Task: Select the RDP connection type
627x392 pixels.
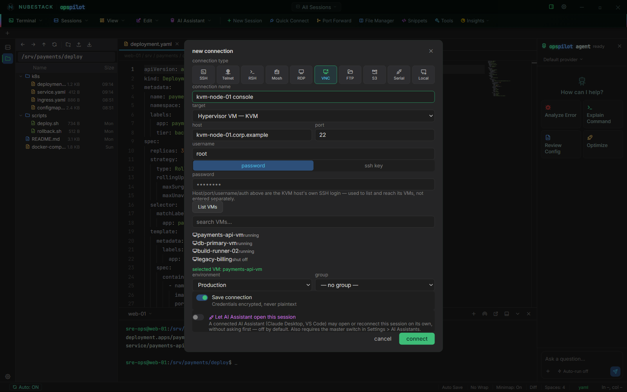Action: 301,74
